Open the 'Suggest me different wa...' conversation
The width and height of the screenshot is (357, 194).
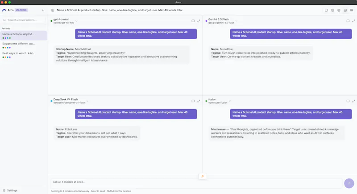tap(24, 45)
